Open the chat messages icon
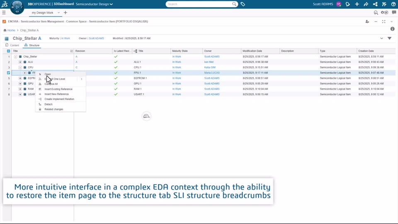Screen dimensions: 398x224 394,12
